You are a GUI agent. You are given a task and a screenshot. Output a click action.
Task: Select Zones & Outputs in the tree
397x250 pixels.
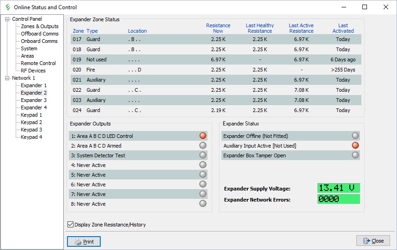(x=39, y=26)
